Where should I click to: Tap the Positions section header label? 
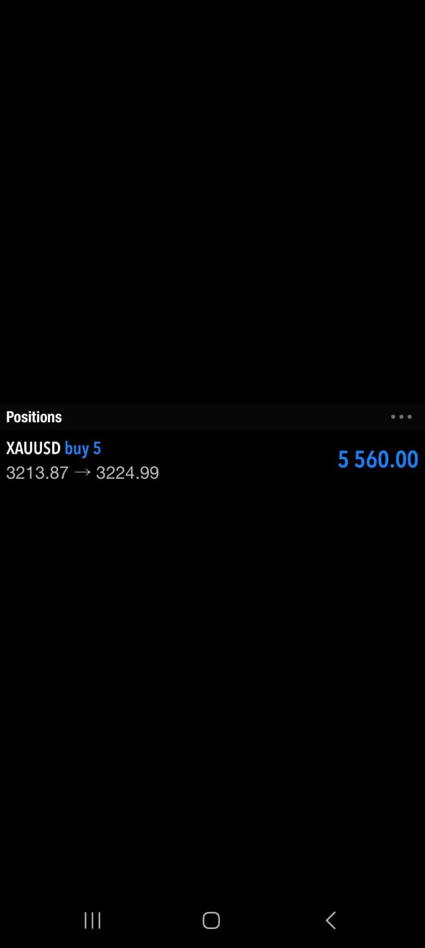(x=34, y=417)
